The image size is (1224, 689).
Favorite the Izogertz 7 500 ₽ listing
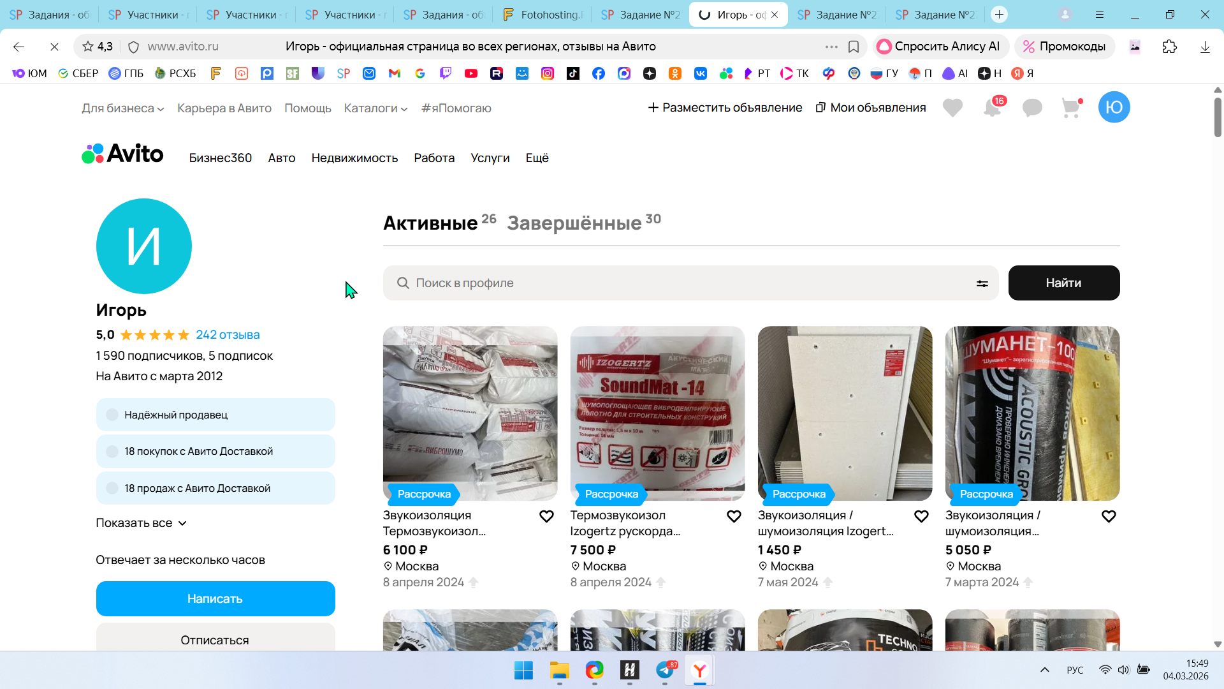point(734,516)
